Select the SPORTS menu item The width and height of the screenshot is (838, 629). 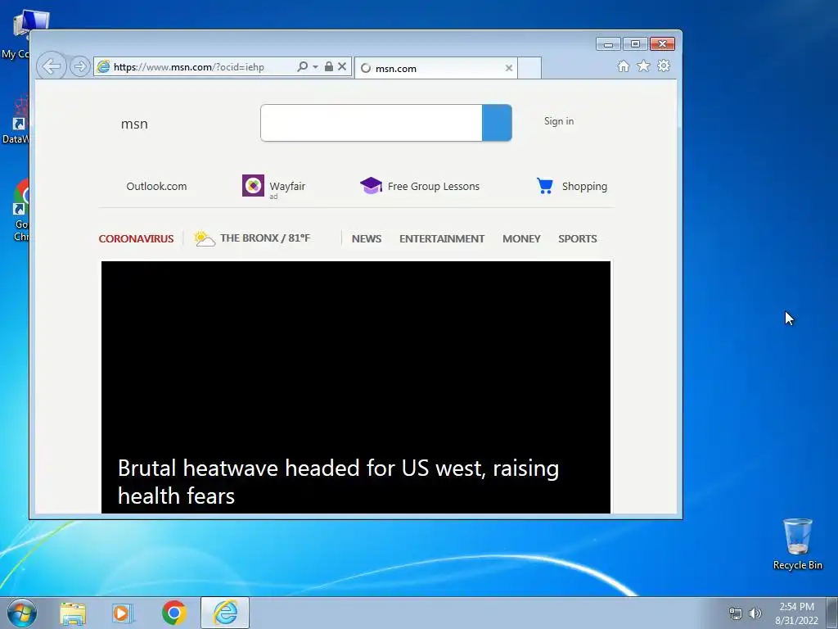coord(578,238)
